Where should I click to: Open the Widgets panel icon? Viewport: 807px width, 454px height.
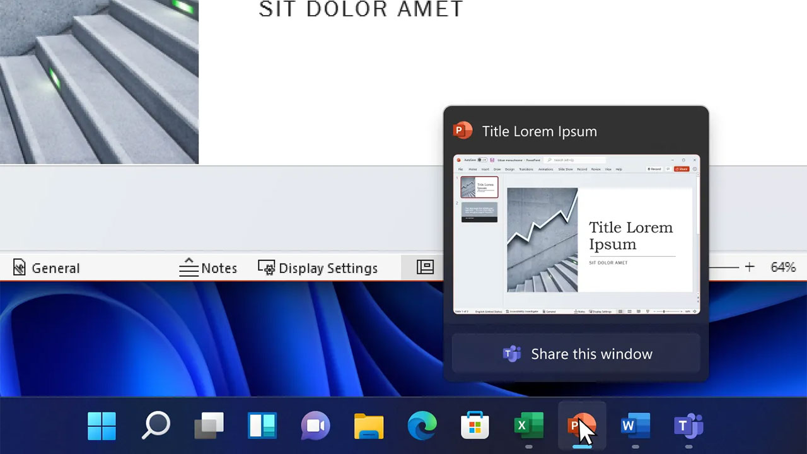click(x=262, y=426)
